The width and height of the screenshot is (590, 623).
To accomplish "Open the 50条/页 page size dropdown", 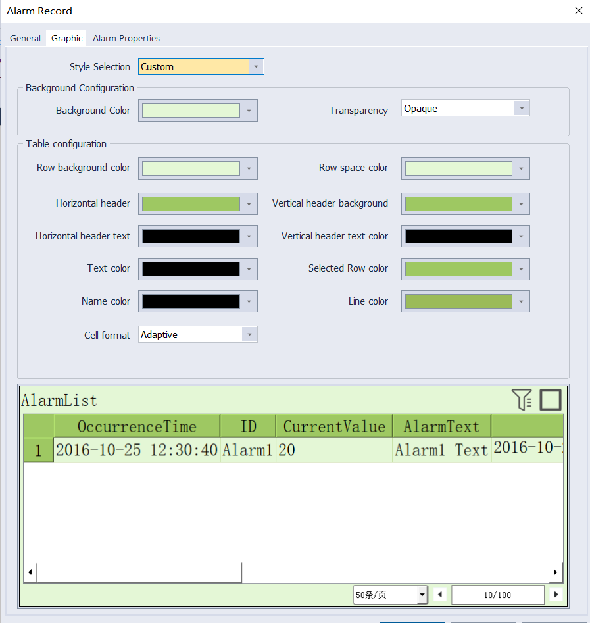I will (x=390, y=595).
